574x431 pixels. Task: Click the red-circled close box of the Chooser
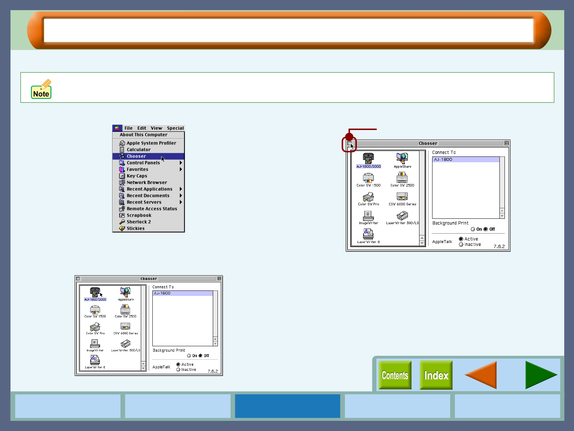[349, 143]
